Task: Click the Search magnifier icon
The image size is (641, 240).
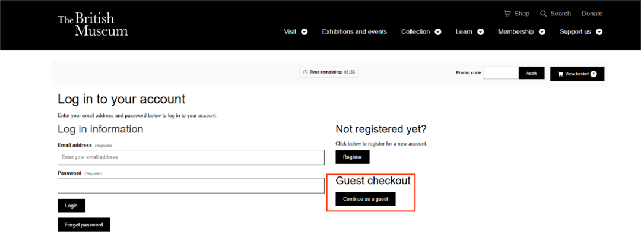Action: [543, 14]
